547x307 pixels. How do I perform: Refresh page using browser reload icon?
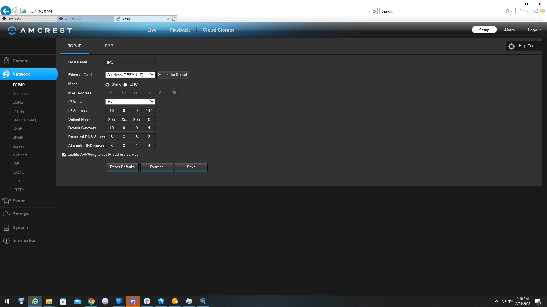374,11
